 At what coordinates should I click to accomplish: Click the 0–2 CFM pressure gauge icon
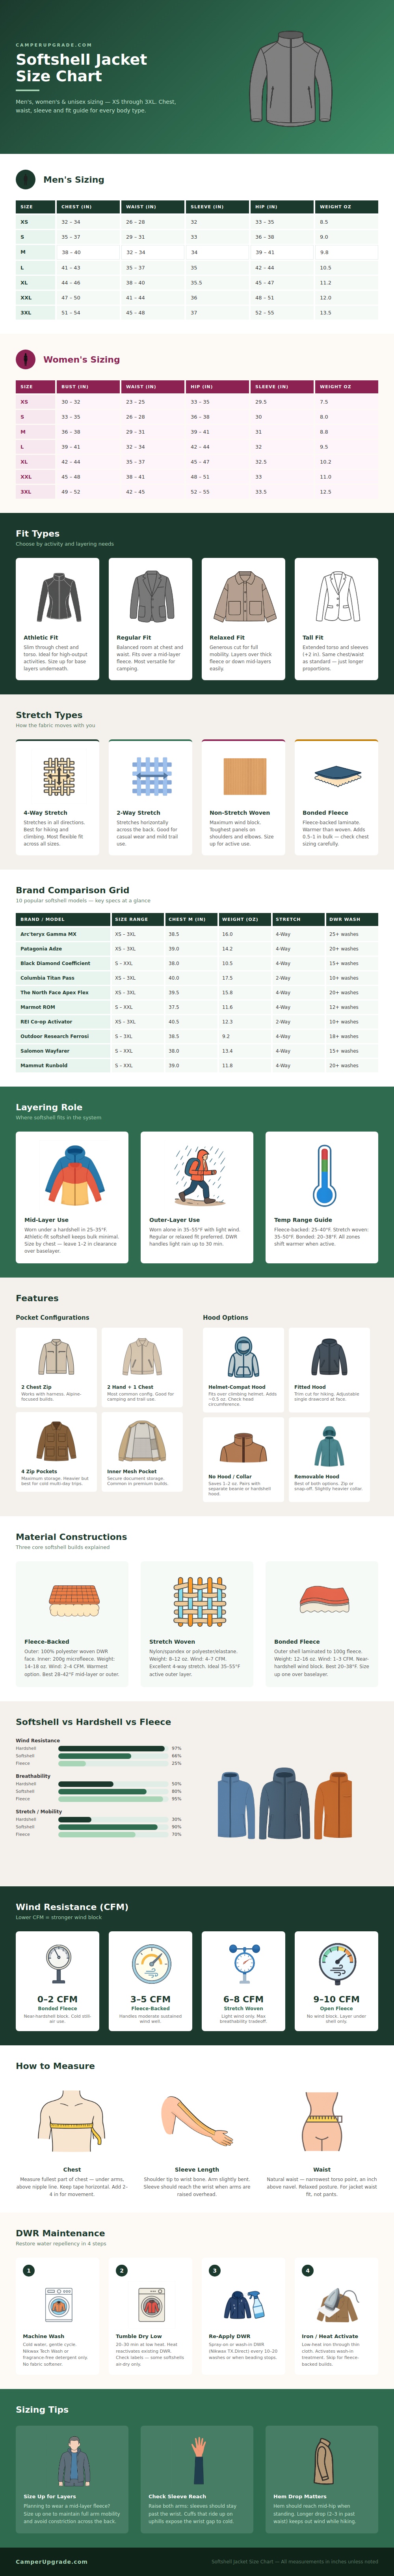coord(58,1964)
